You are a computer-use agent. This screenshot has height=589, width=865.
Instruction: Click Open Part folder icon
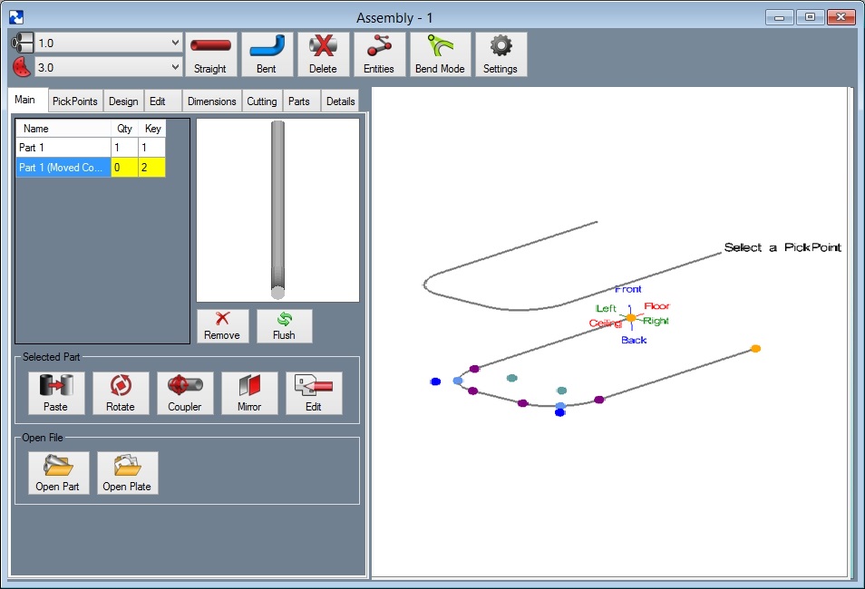[x=58, y=473]
